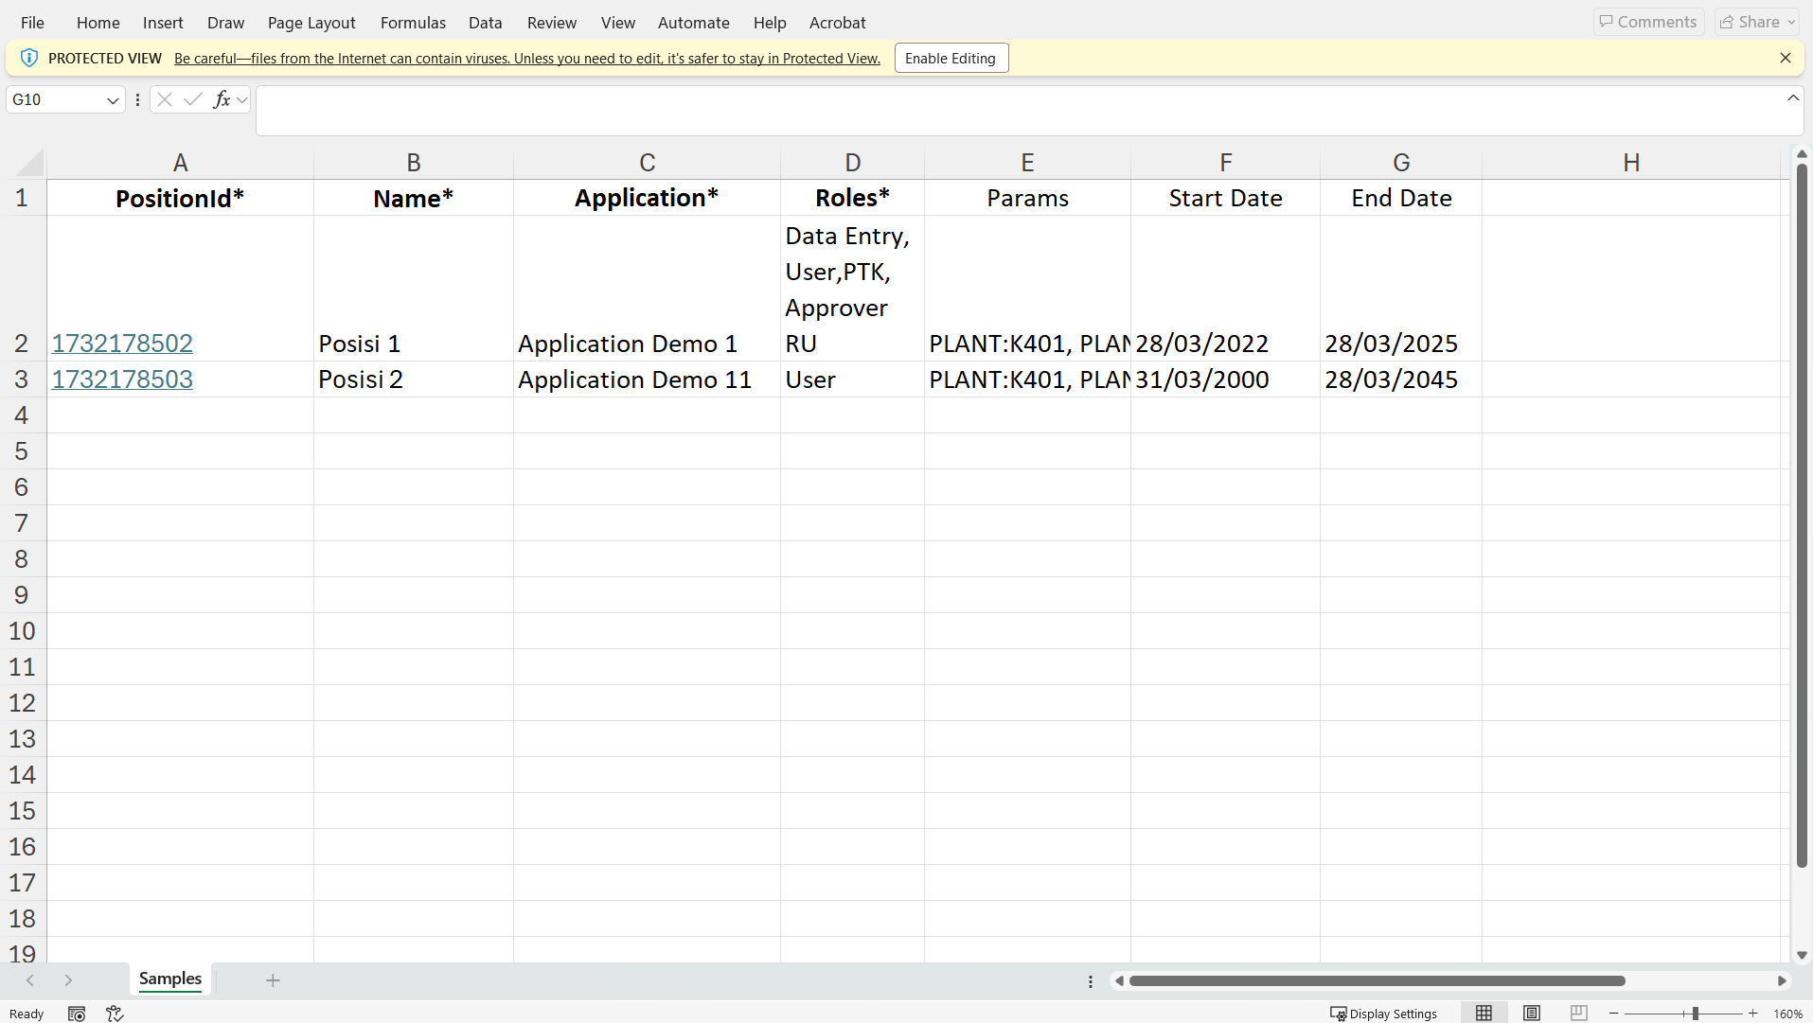Click horizontal scroll left arrow

pos(1119,980)
